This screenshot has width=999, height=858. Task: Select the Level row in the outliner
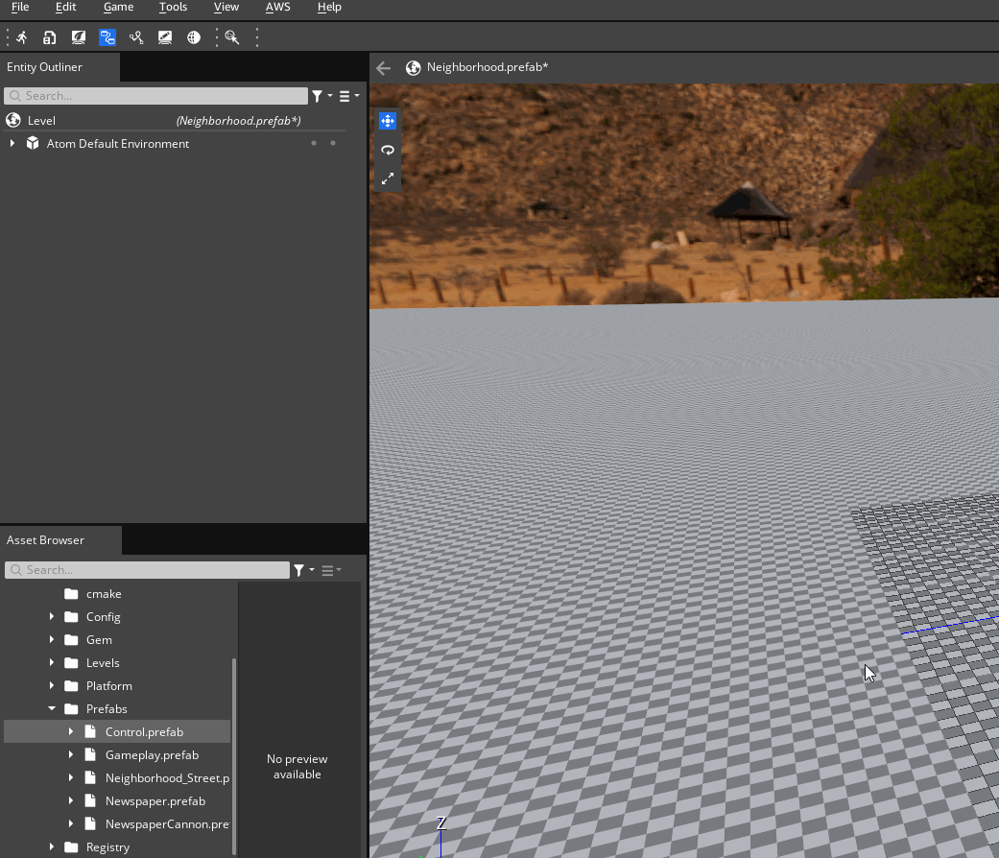[174, 120]
